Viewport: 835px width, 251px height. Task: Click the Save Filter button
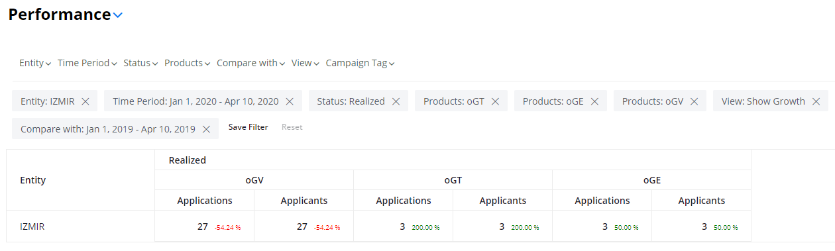(249, 127)
